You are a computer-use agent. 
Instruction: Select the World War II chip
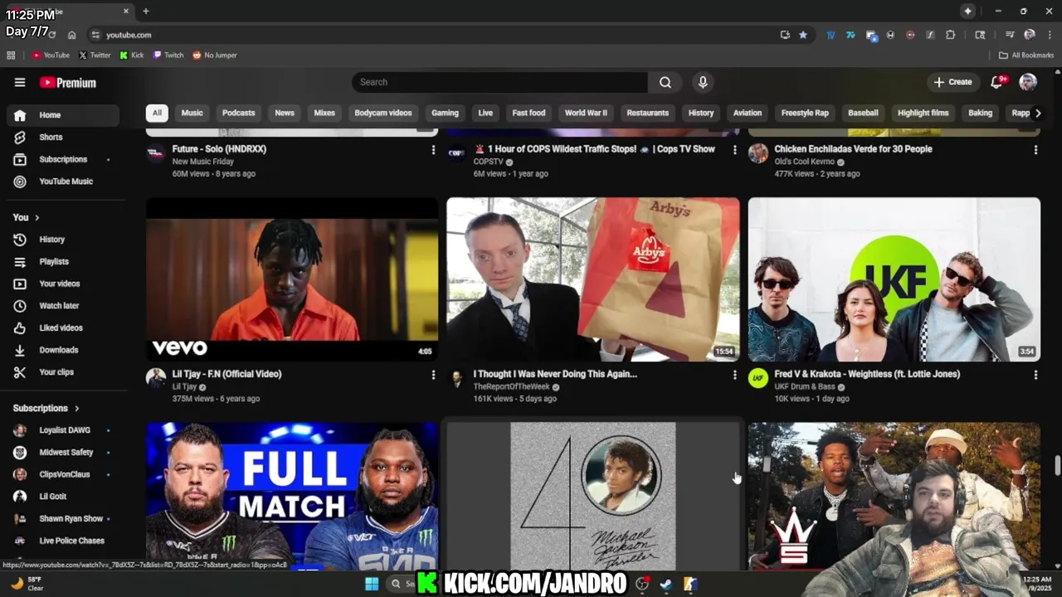tap(586, 113)
